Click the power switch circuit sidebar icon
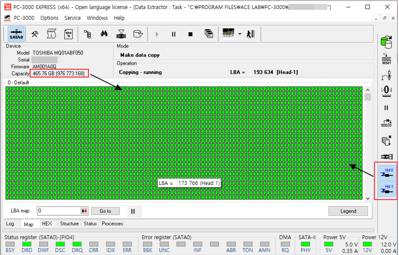This screenshot has height=255, width=399. pyautogui.click(x=386, y=75)
